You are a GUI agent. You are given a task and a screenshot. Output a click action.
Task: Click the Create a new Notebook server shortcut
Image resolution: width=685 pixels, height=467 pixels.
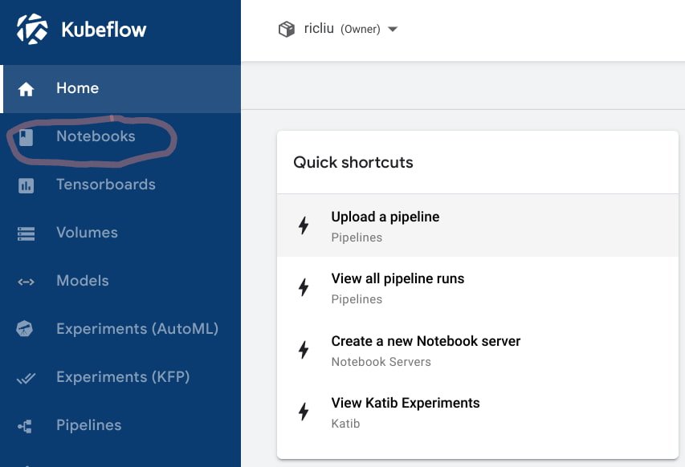[478, 350]
